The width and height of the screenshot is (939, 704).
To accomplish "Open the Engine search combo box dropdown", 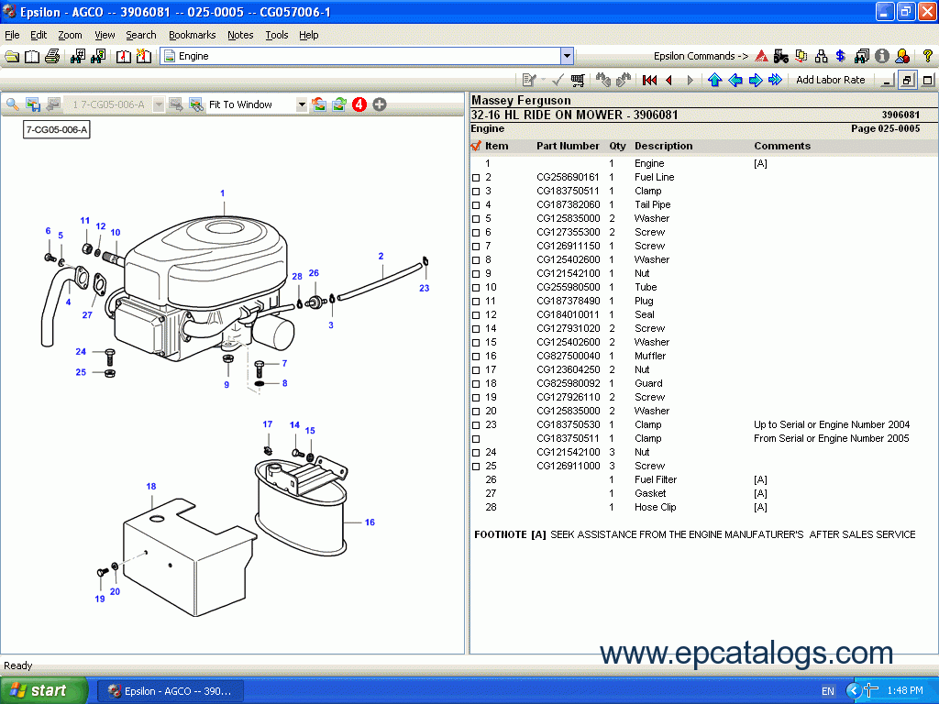I will [x=567, y=55].
